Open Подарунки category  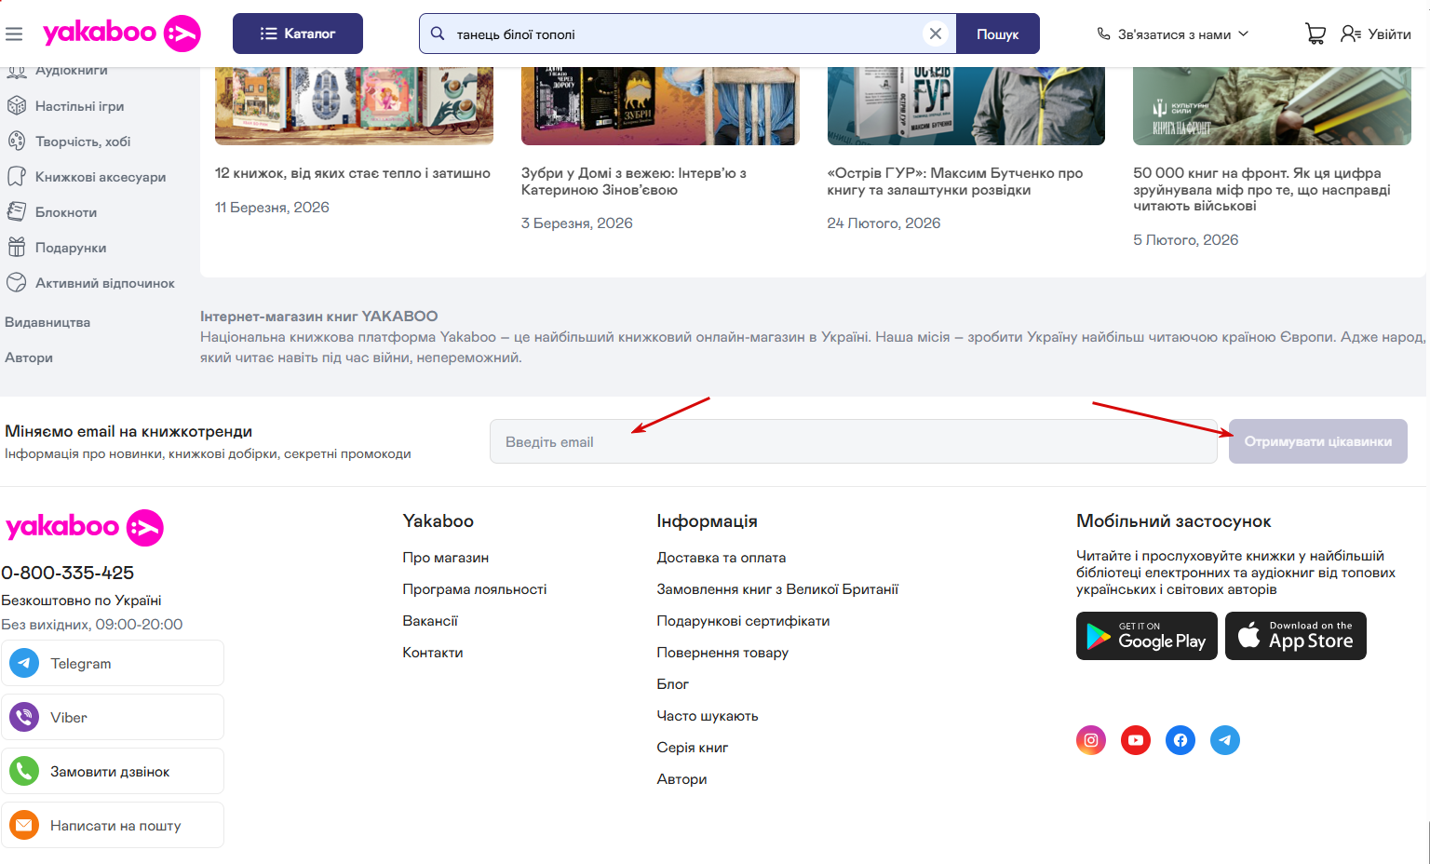(x=57, y=248)
